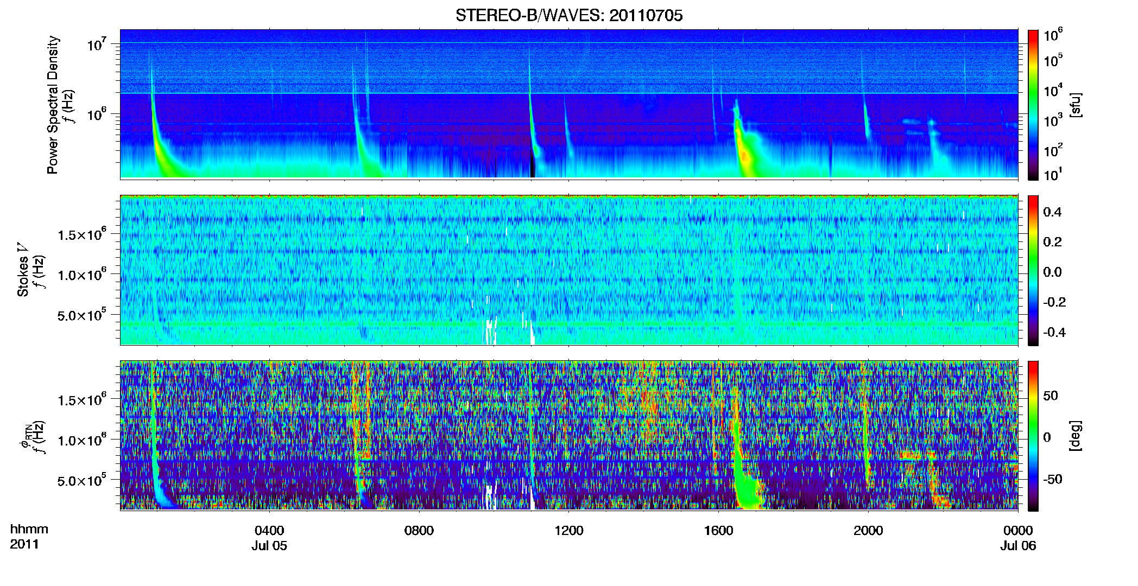Click the plot title STEREO-B/WAVES: 20110705
1138x586 pixels.
click(569, 15)
